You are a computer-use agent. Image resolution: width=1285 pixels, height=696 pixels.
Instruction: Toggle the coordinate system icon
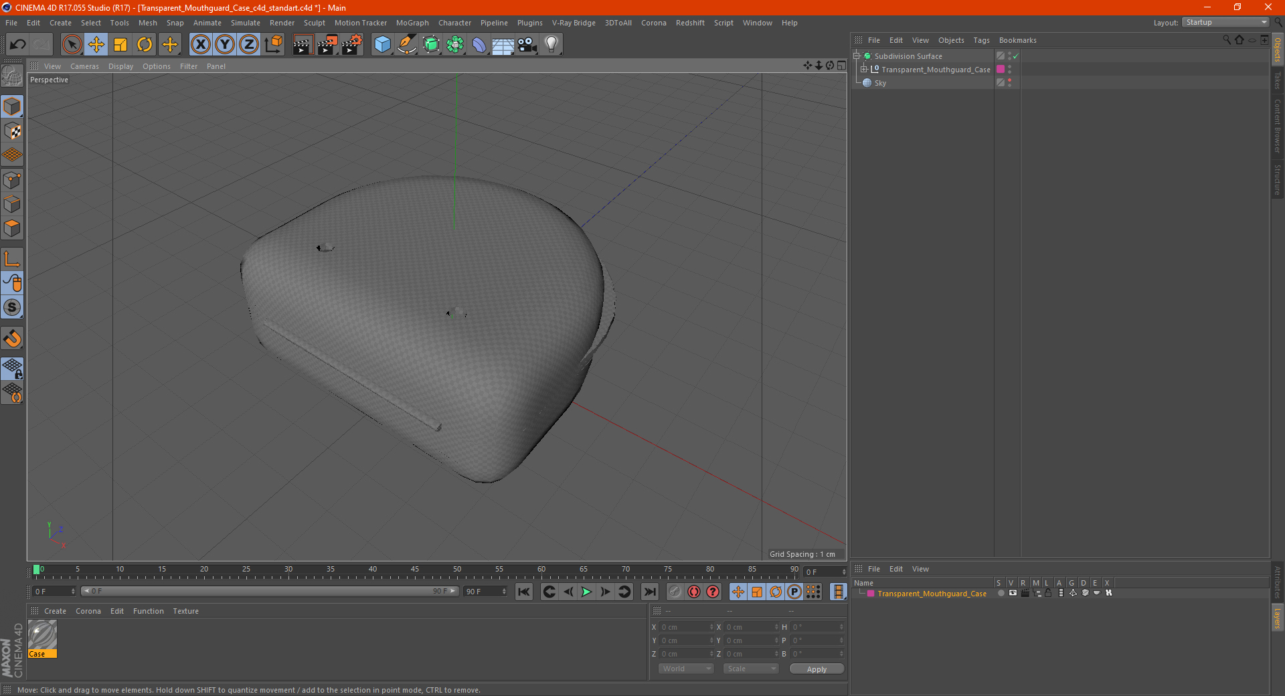pos(273,45)
